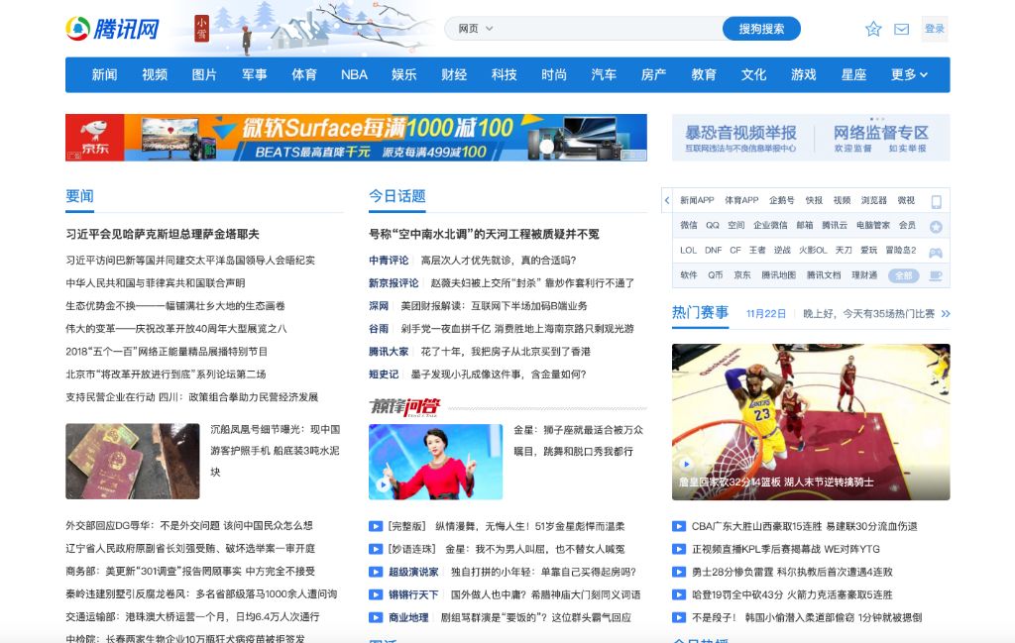The width and height of the screenshot is (1015, 643).
Task: Click video icon beside 哈登19罚全中砍43分
Action: coord(678,594)
